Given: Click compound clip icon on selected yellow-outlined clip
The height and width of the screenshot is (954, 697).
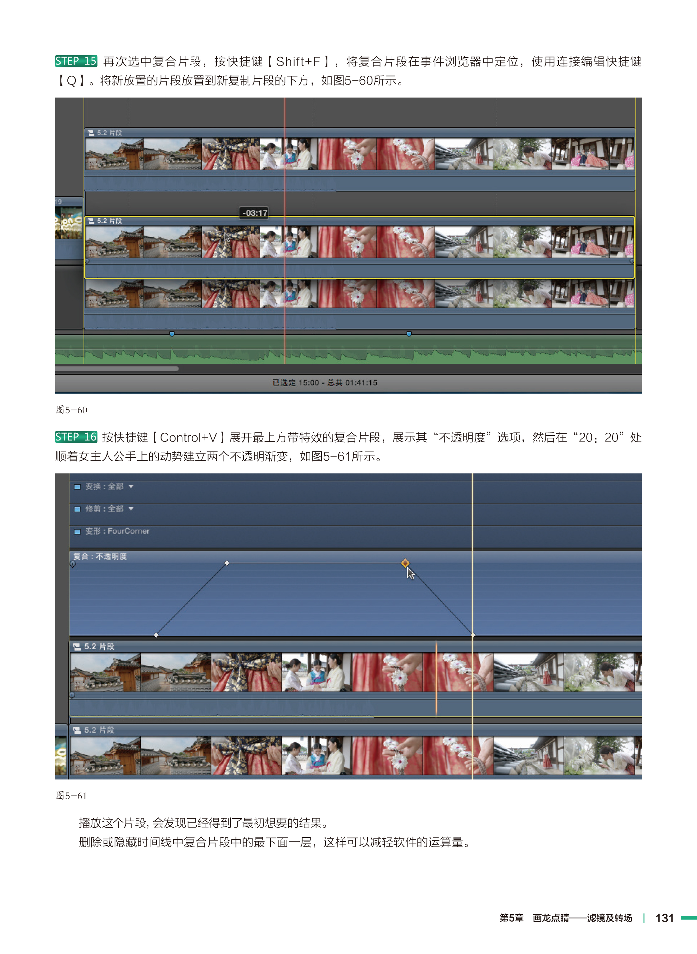Looking at the screenshot, I should 91,221.
